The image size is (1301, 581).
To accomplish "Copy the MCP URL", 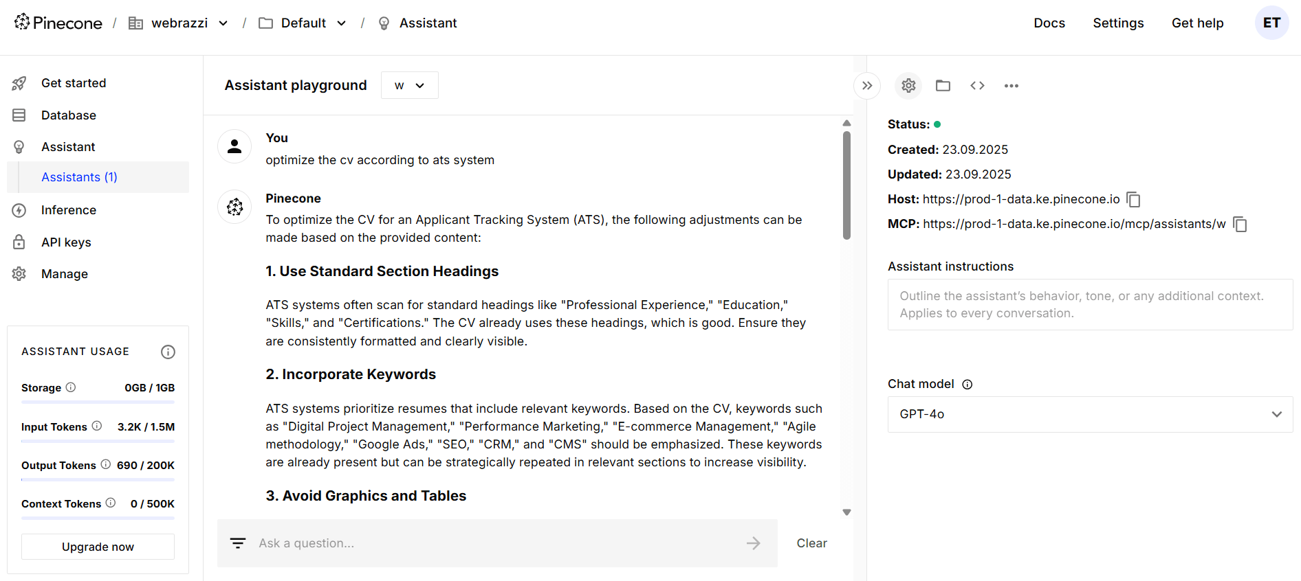I will click(1240, 225).
